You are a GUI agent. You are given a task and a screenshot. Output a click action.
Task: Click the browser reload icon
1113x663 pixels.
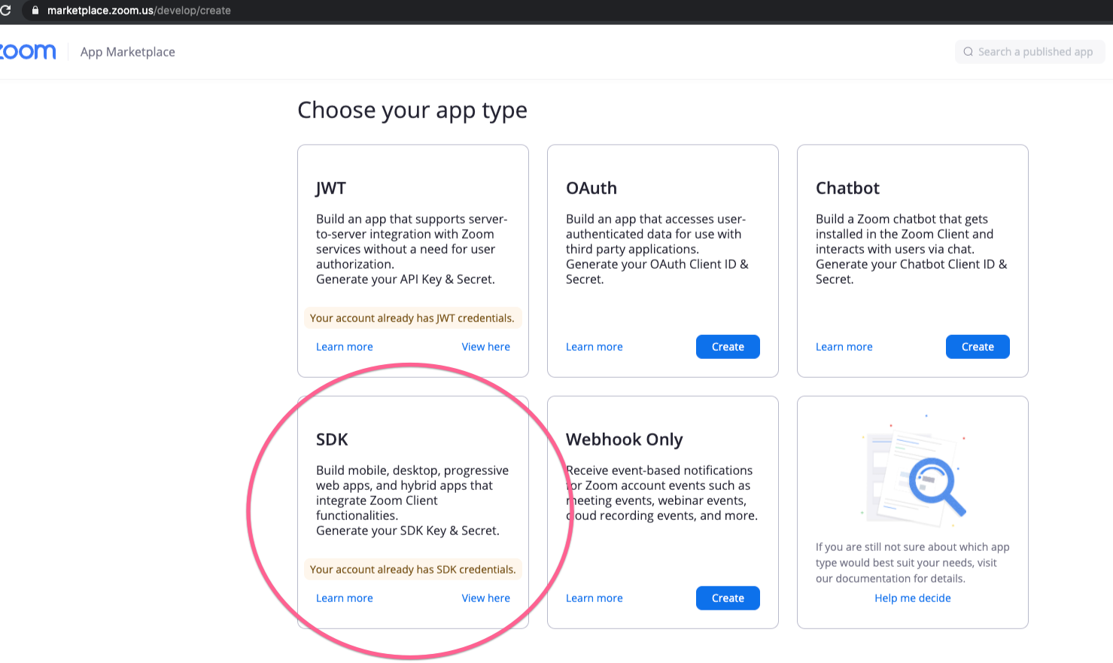click(x=5, y=11)
